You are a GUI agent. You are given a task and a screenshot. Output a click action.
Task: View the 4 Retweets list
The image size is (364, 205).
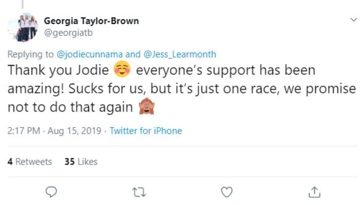click(x=29, y=162)
